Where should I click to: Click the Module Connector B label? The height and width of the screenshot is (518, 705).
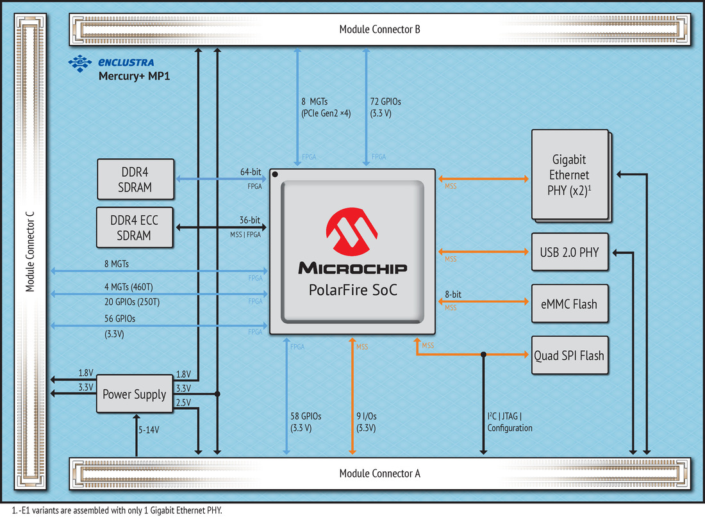coord(379,29)
